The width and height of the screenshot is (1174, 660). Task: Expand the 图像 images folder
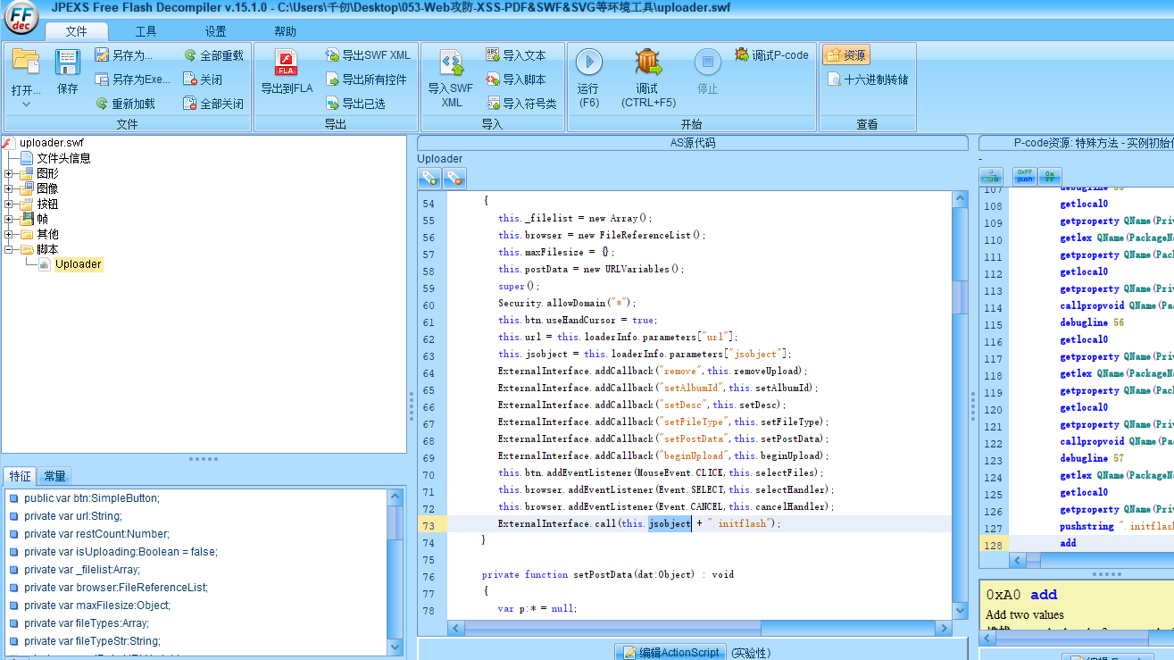tap(9, 188)
